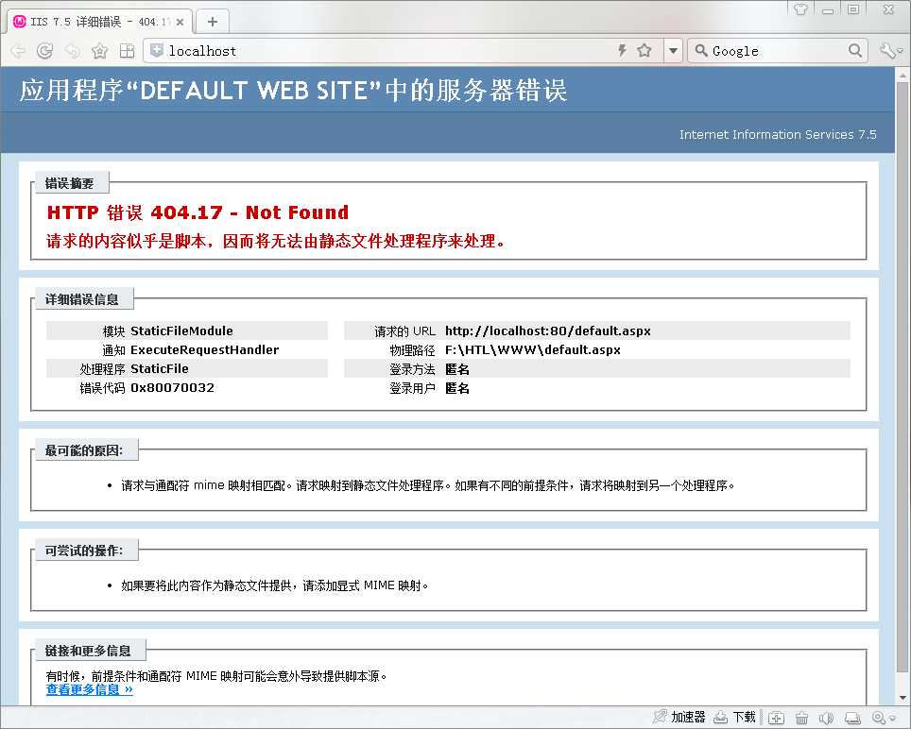Click error code 0x80070032 value
The image size is (911, 729).
[173, 388]
